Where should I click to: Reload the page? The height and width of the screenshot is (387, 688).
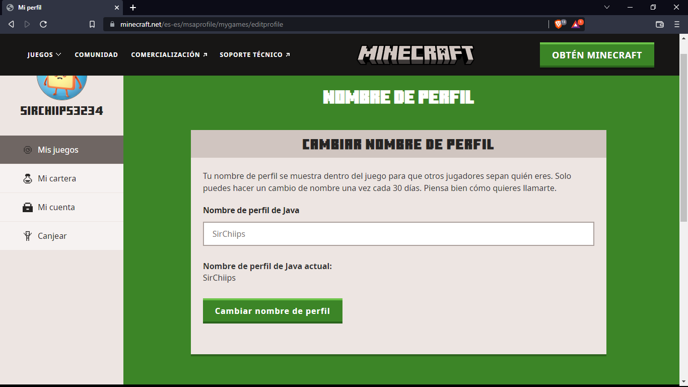coord(43,24)
